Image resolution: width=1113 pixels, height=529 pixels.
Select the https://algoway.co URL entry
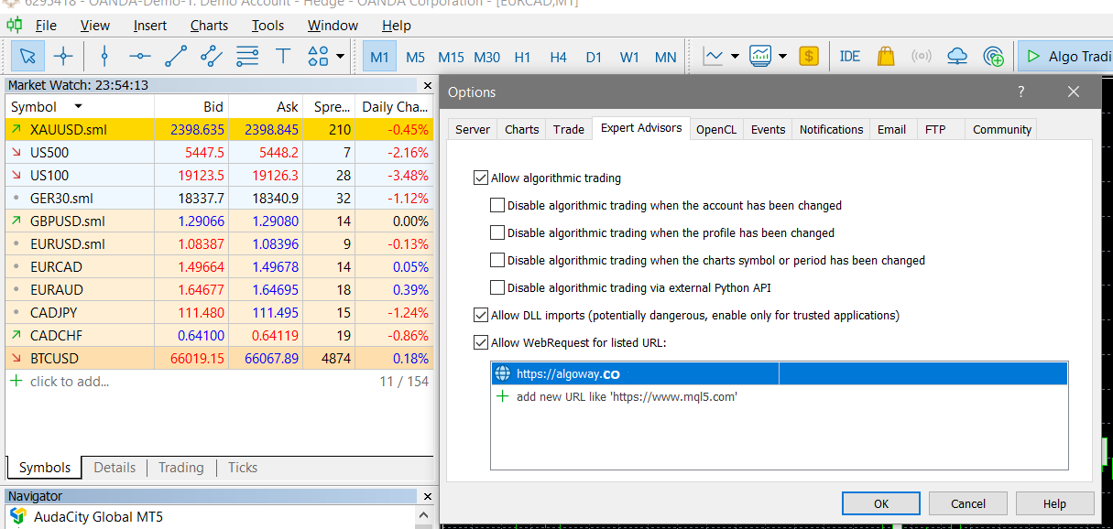780,373
